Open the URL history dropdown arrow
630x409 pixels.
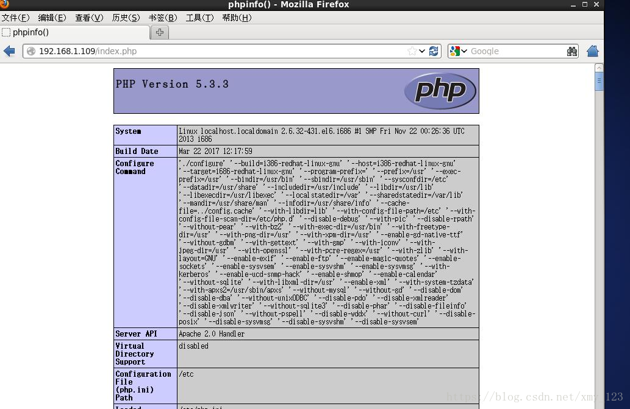[x=422, y=51]
